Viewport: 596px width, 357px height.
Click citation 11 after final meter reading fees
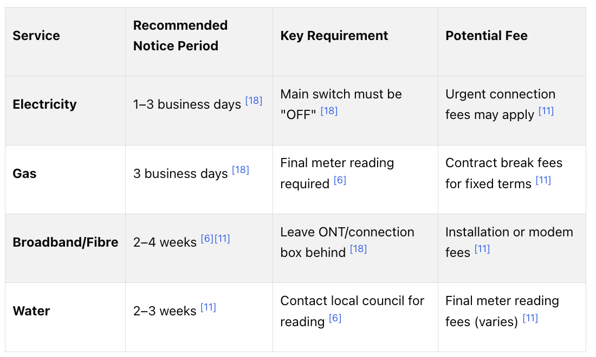[x=530, y=319]
